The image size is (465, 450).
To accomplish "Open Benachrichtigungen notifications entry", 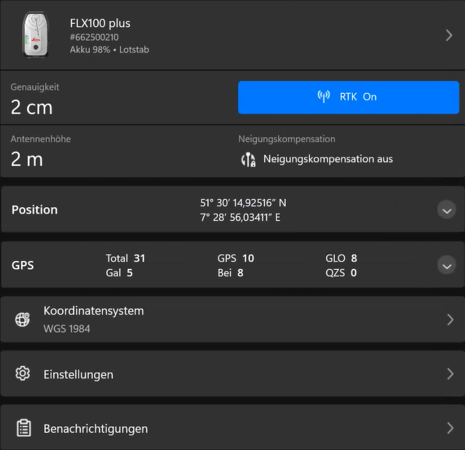I will [x=96, y=429].
